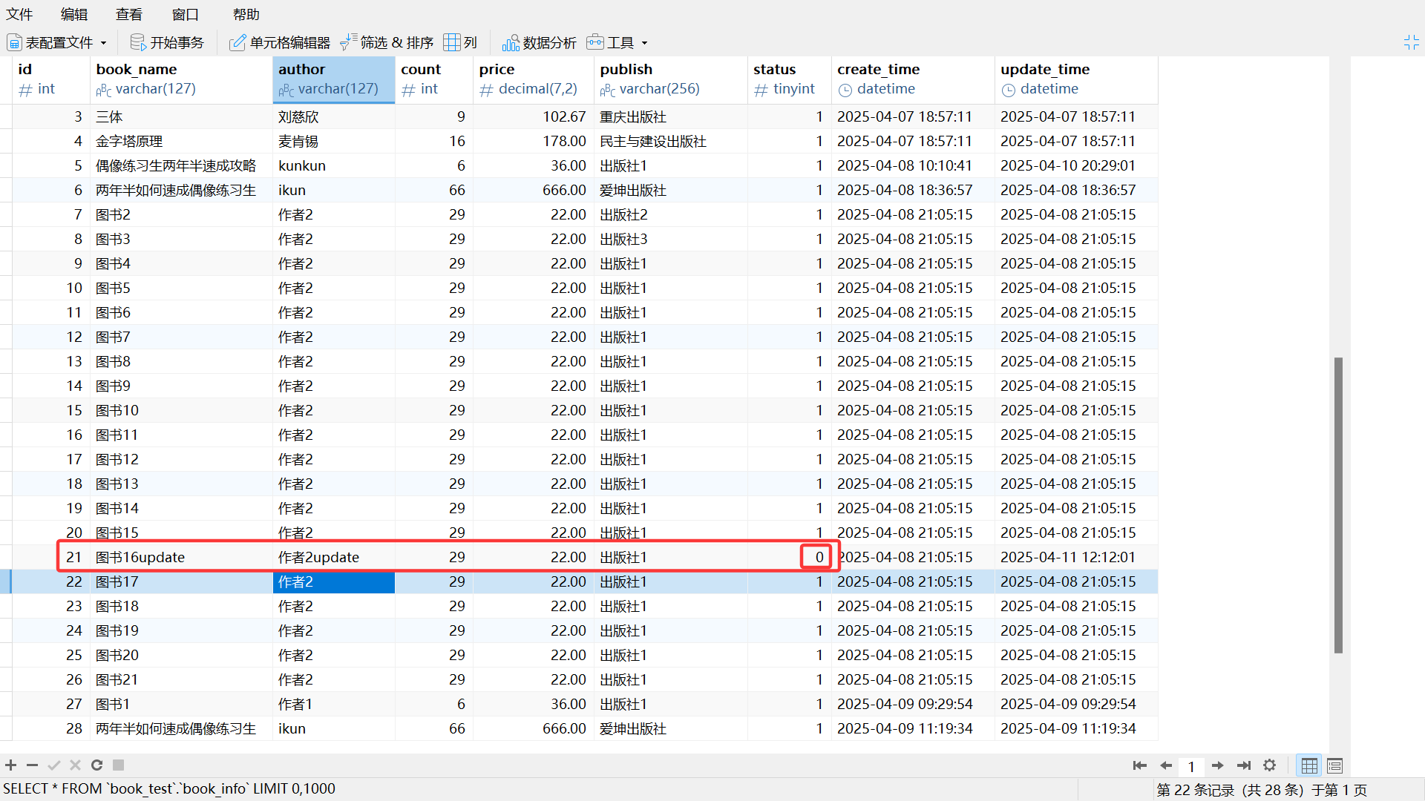This screenshot has width=1425, height=801.
Task: Open the 查看 menu
Action: [x=128, y=14]
